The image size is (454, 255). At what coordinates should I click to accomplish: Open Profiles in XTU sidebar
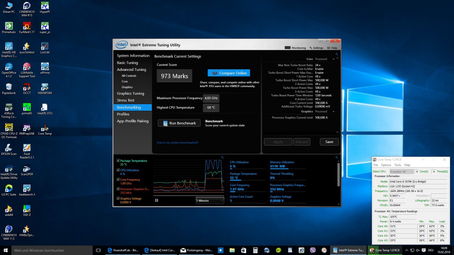click(x=123, y=114)
